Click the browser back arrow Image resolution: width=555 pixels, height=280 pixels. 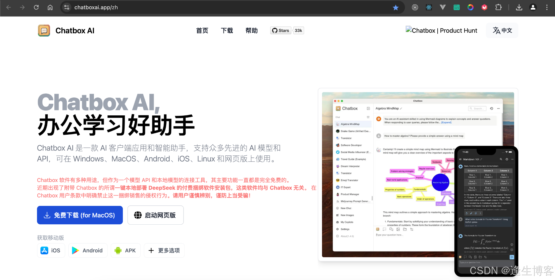(9, 7)
